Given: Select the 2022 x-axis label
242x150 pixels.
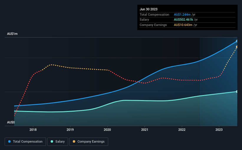Looking at the screenshot, I should (182, 130).
